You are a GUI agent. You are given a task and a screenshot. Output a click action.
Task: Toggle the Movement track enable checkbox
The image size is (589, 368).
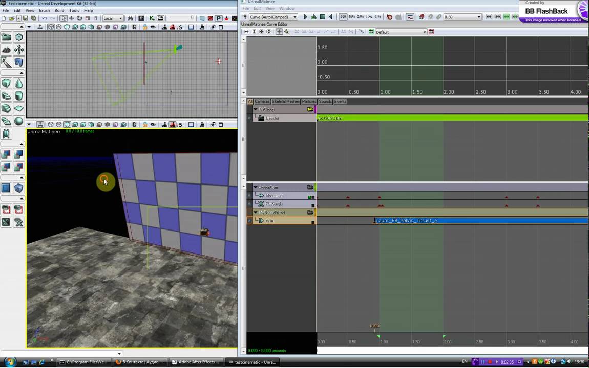pos(249,196)
